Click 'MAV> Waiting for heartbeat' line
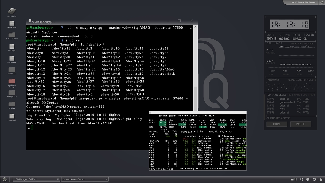325x183 pixels. pos(69,123)
